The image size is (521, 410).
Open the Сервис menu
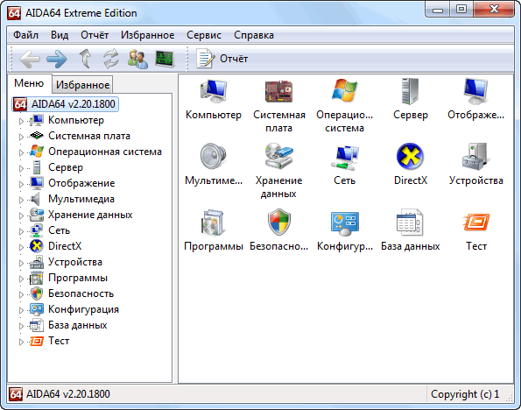click(x=204, y=35)
